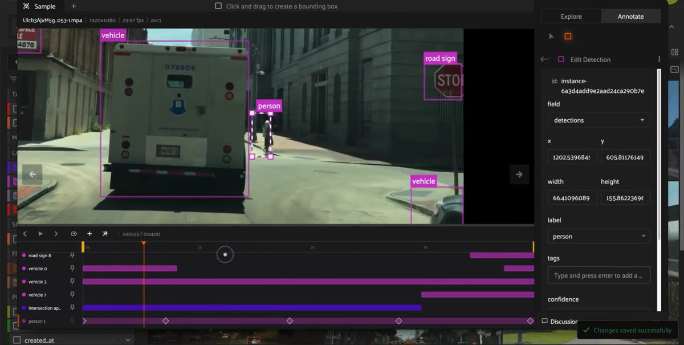Pin the person 1 track
Viewport: 684px width, 345px height.
pyautogui.click(x=72, y=321)
